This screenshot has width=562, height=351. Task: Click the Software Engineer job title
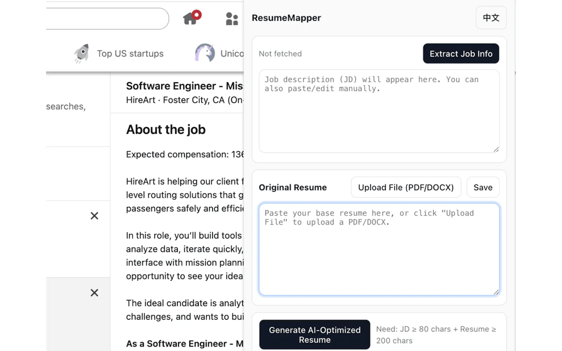(184, 86)
